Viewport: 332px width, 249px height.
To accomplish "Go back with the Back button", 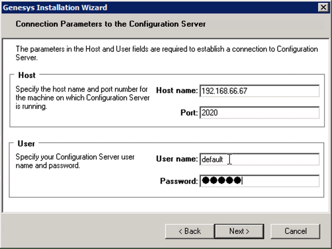I will pos(189,231).
